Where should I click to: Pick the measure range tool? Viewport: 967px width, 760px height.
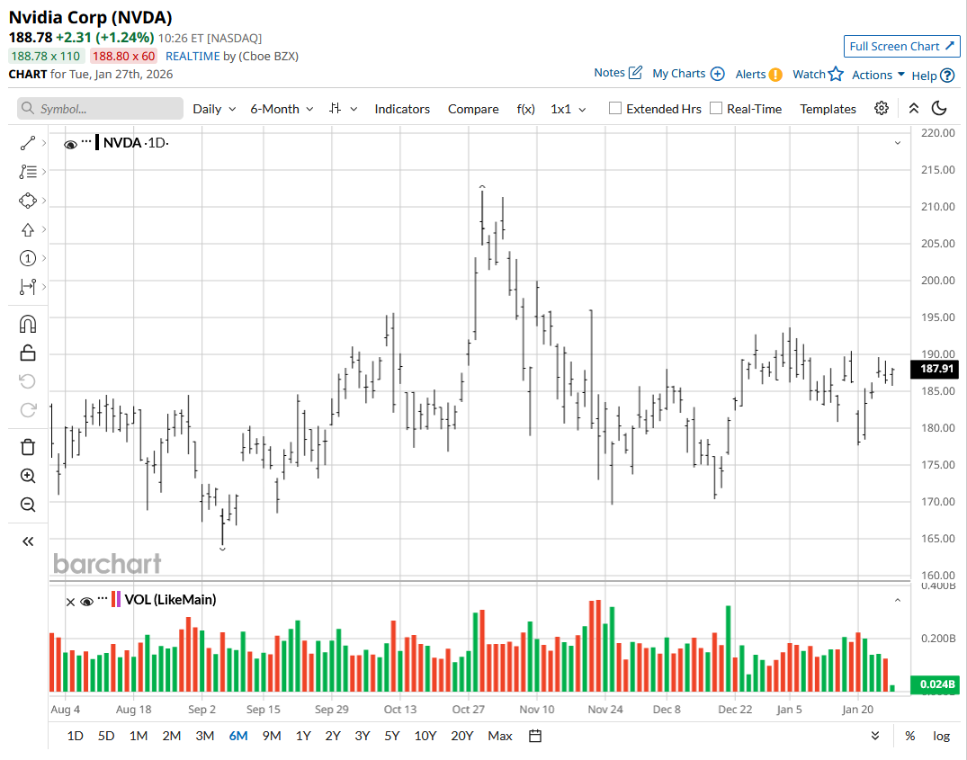(x=28, y=287)
